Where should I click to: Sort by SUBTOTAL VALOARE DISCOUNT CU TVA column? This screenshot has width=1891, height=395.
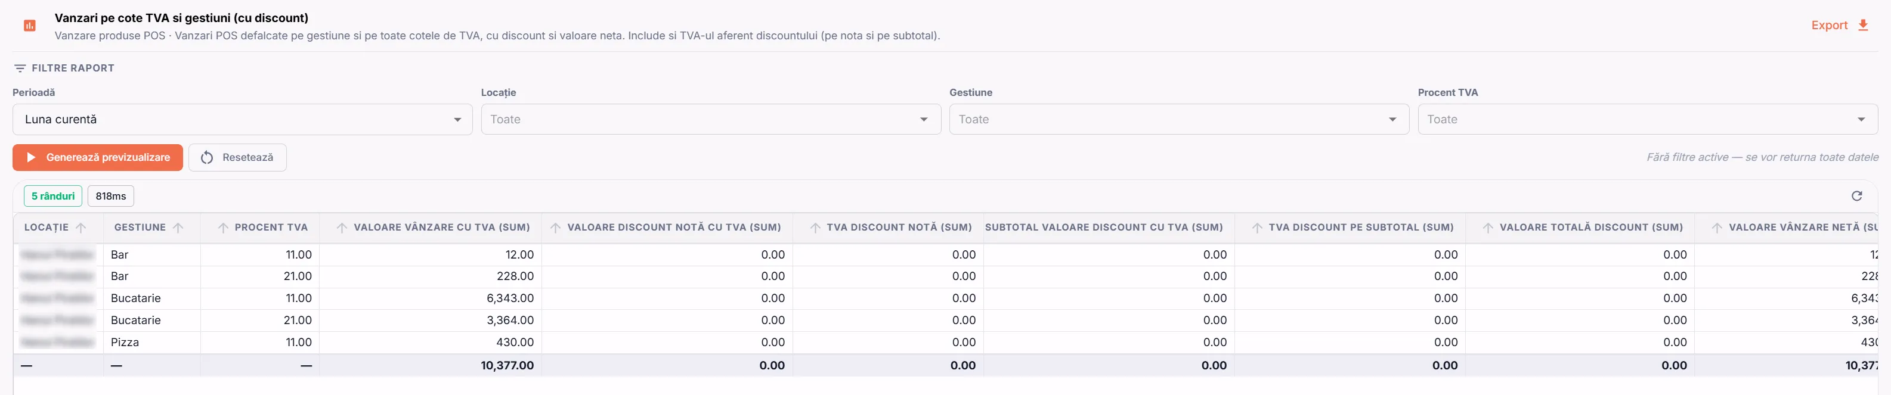[x=1103, y=228]
